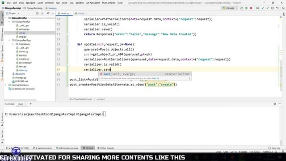This screenshot has height=161, width=286.
Task: Close the urls.py editor tab
Action: pyautogui.click(x=85, y=13)
